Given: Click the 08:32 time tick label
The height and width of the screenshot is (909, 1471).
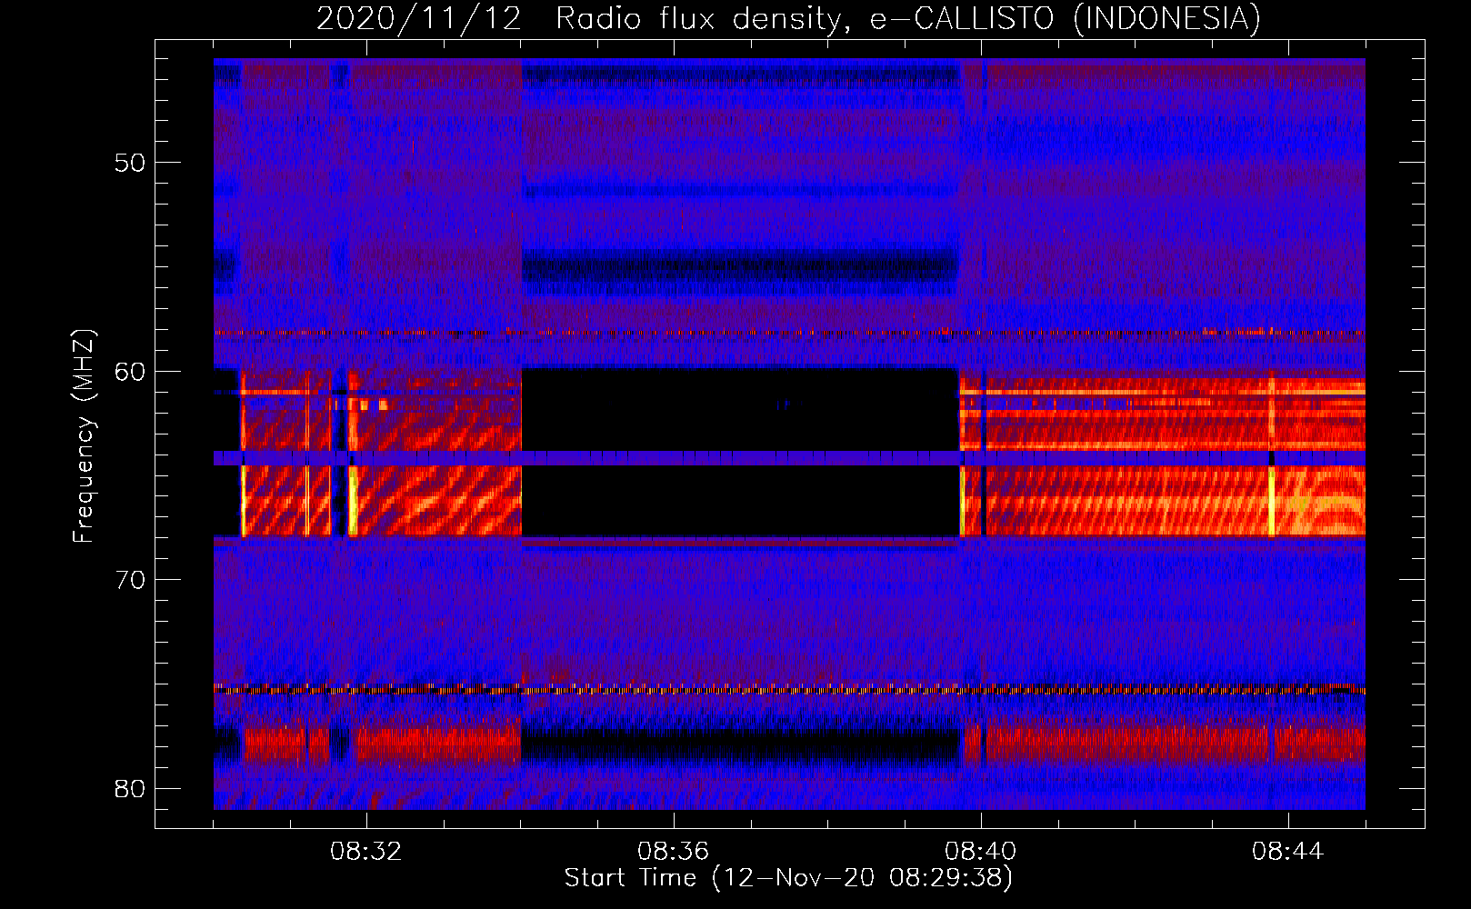Looking at the screenshot, I should point(366,852).
